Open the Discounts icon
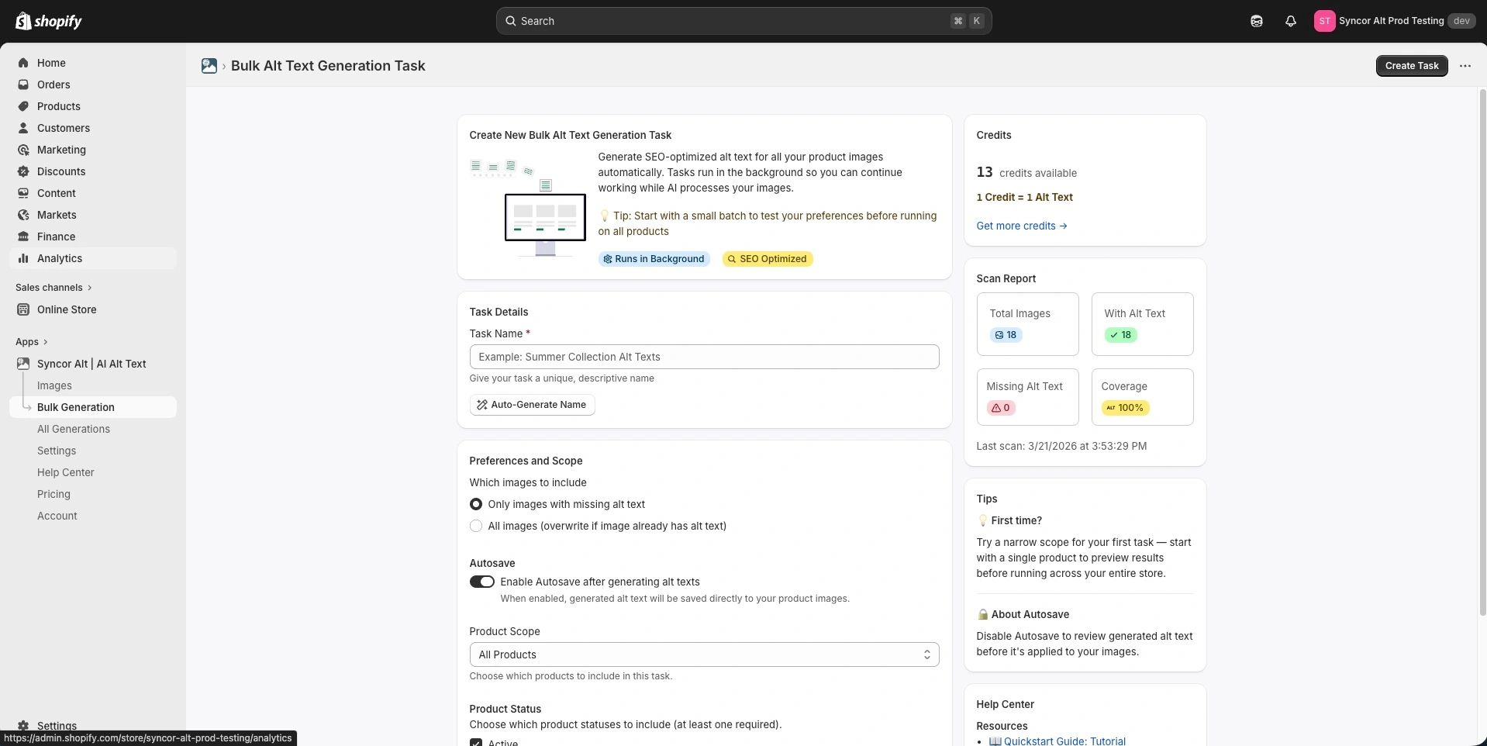The height and width of the screenshot is (746, 1487). [x=23, y=171]
